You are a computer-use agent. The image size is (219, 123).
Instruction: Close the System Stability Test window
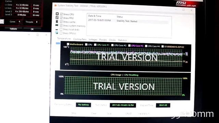[192, 10]
